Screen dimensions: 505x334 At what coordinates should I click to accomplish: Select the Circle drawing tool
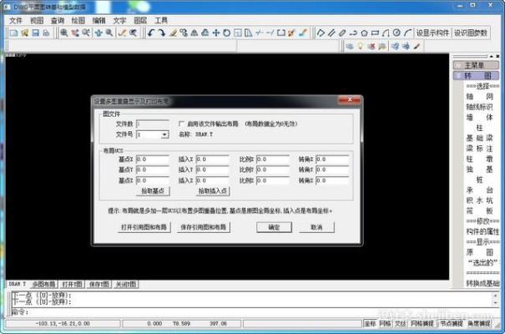point(396,33)
